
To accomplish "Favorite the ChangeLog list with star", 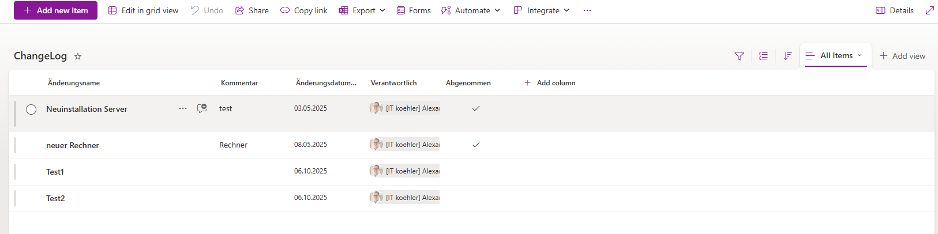I will coord(78,56).
